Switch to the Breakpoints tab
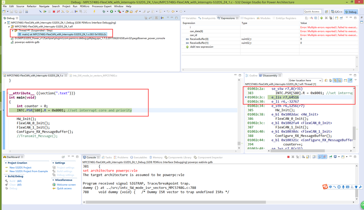This screenshot has height=210, width=364. [207, 18]
